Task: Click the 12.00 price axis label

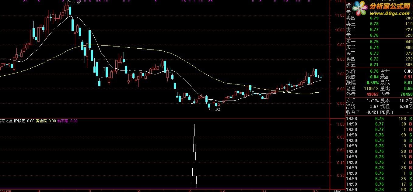Action: click(339, 1)
